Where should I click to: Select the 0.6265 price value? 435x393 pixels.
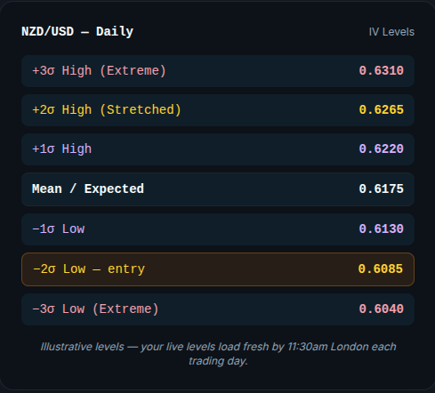point(381,110)
